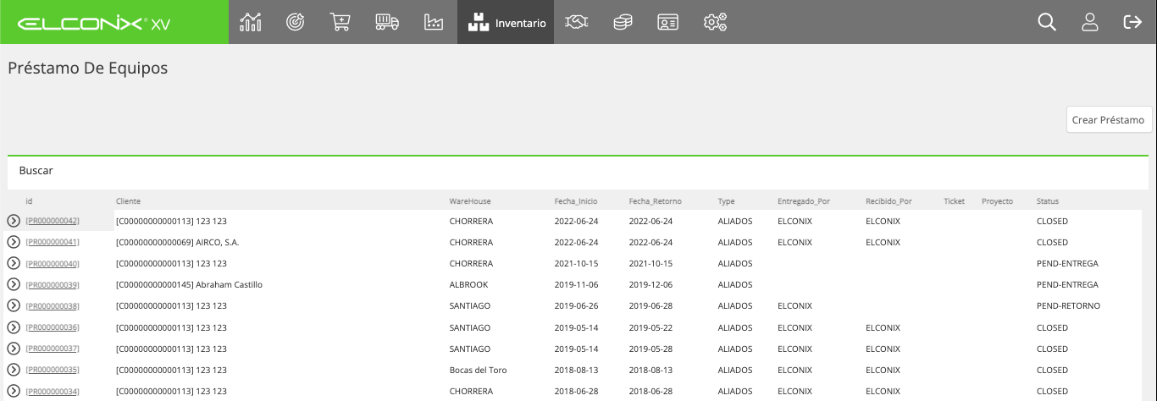Open loan link PR000000037
The height and width of the screenshot is (401, 1157).
click(x=53, y=349)
